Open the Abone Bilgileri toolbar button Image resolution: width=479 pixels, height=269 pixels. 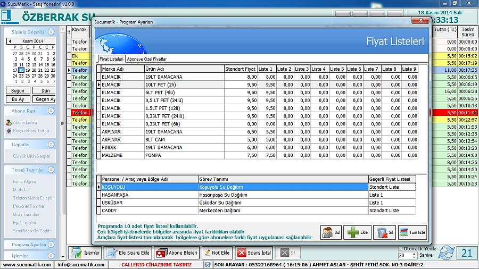click(176, 253)
